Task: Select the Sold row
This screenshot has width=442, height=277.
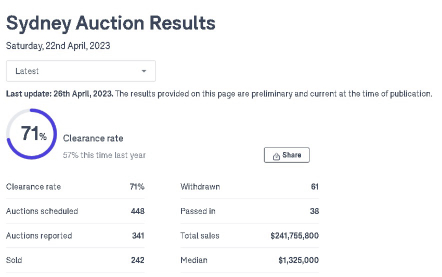Action: click(75, 260)
